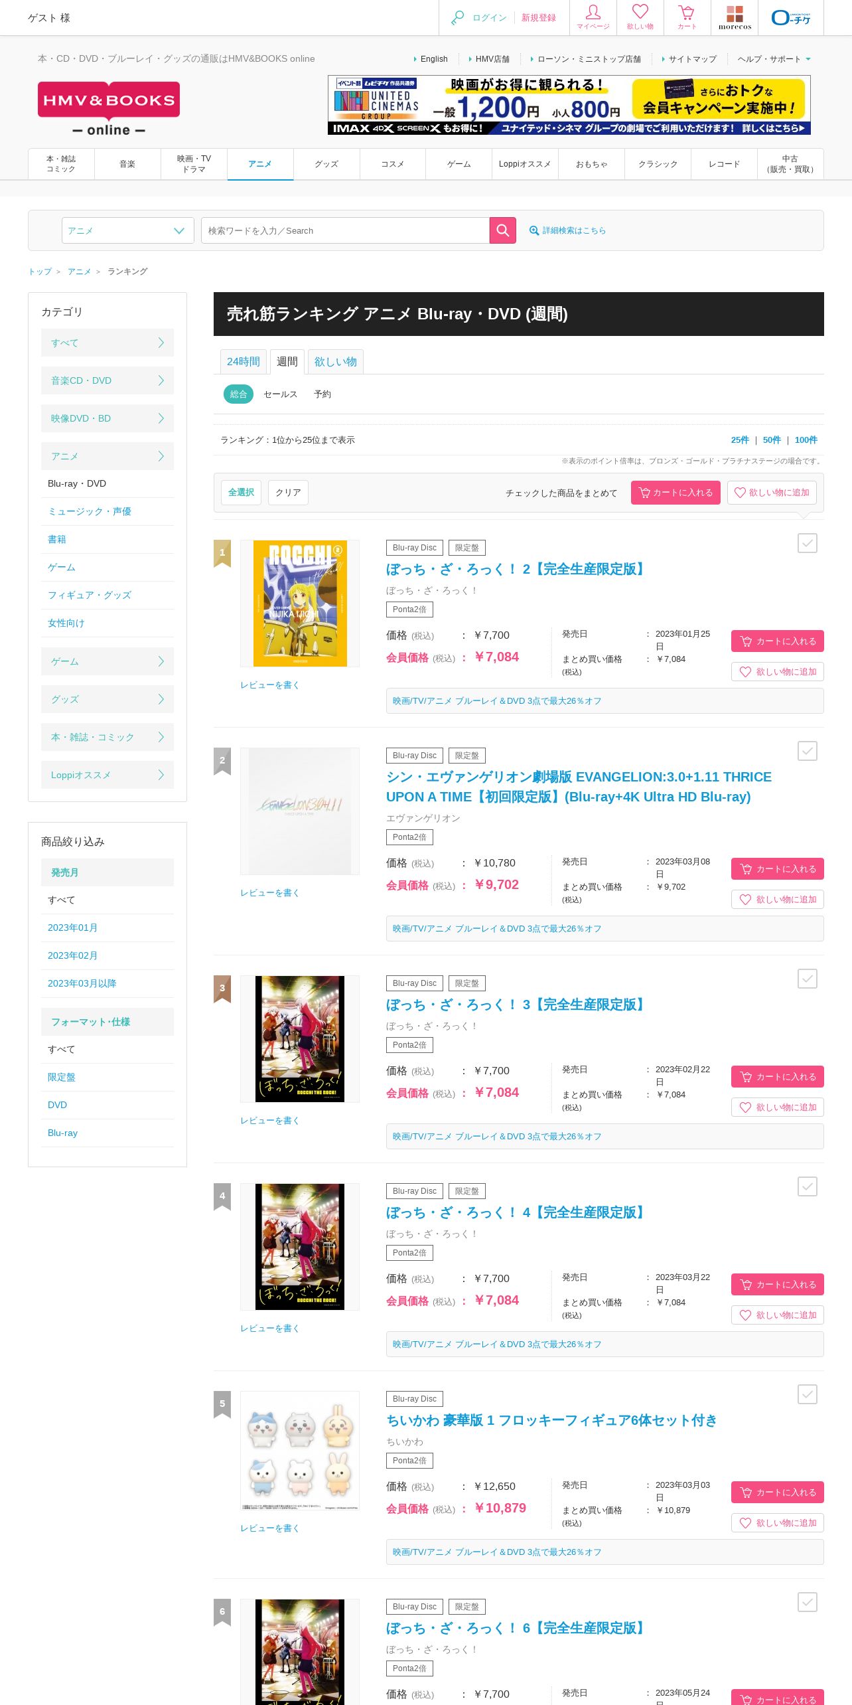Add Chiikawa deluxe edition to wishlist

[778, 1523]
